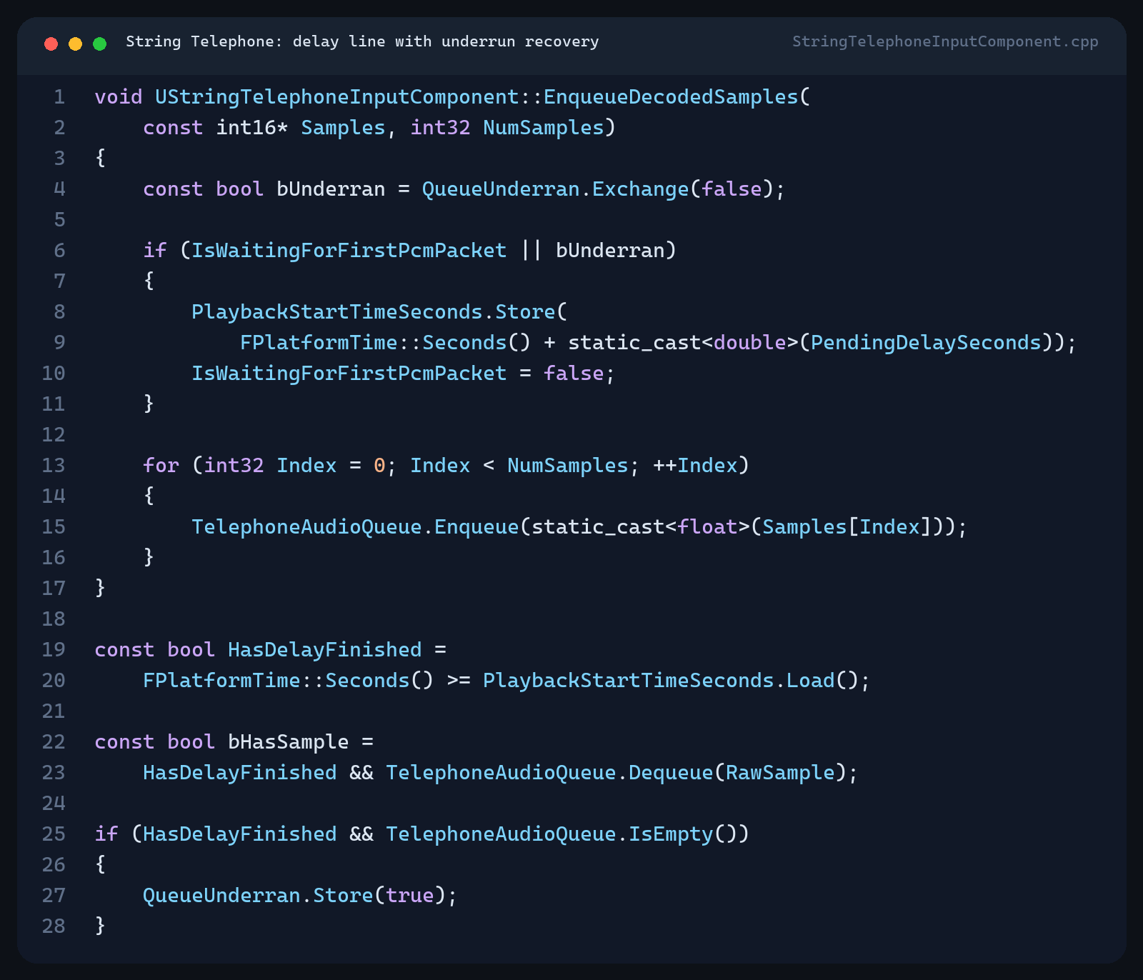Click 'PlaybackStartTimeSeconds.Store' on line 8
The height and width of the screenshot is (980, 1143).
[x=373, y=311]
